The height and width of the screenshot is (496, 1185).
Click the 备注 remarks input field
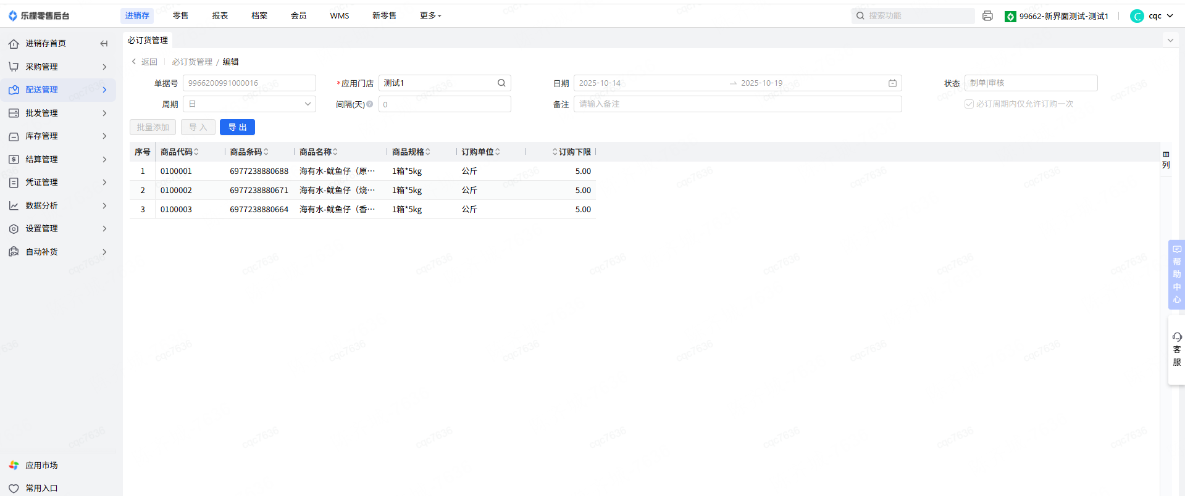pyautogui.click(x=737, y=104)
